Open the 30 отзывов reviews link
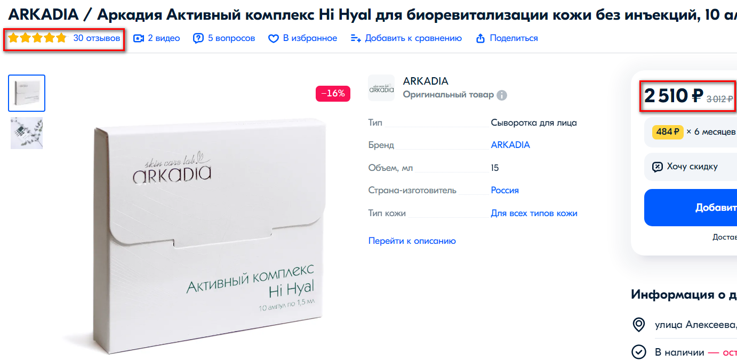The height and width of the screenshot is (362, 737). [97, 38]
